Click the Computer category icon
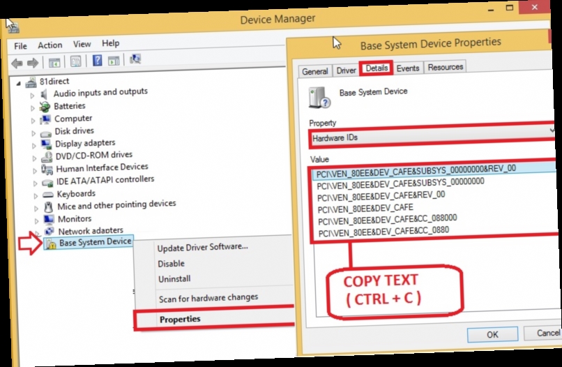The image size is (562, 367). 45,119
